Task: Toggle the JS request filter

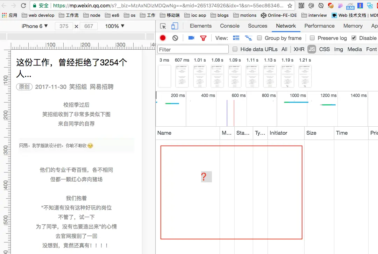Action: tap(312, 49)
